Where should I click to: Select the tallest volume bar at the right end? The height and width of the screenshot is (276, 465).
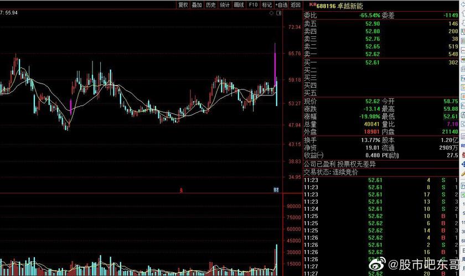pos(277,260)
